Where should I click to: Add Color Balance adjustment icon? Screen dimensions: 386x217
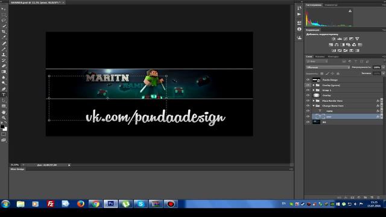point(337,45)
